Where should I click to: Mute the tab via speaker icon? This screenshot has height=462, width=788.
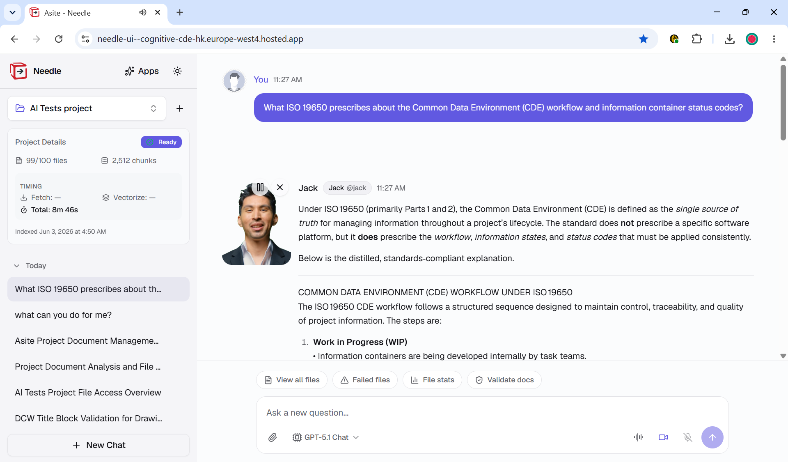(142, 13)
